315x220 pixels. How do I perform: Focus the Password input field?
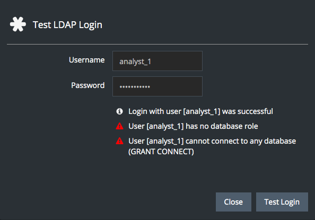pyautogui.click(x=157, y=86)
